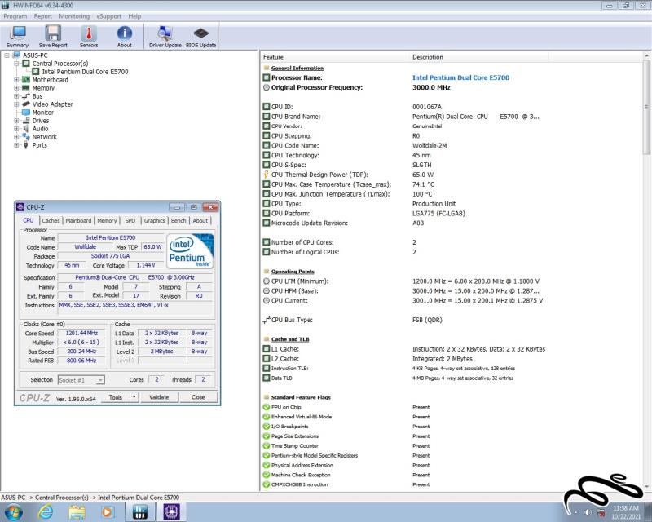
Task: Open the Program menu
Action: [15, 16]
